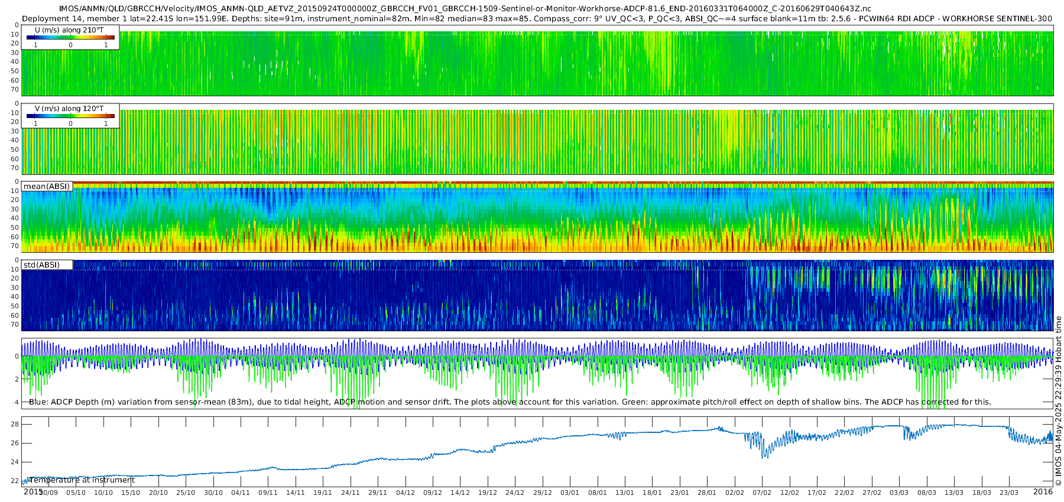The height and width of the screenshot is (502, 1064).
Task: Select the 'U (m/s) along 210°T' legend title
Action: (x=69, y=30)
